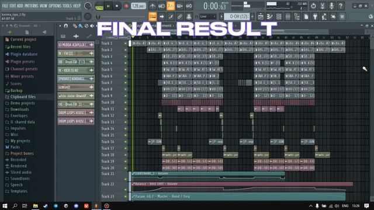Image resolution: width=374 pixels, height=210 pixels.
Task: Toggle the metronome icon
Action: 153,6
